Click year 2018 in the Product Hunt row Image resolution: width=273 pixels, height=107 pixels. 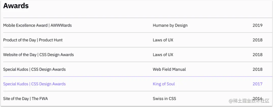click(258, 40)
